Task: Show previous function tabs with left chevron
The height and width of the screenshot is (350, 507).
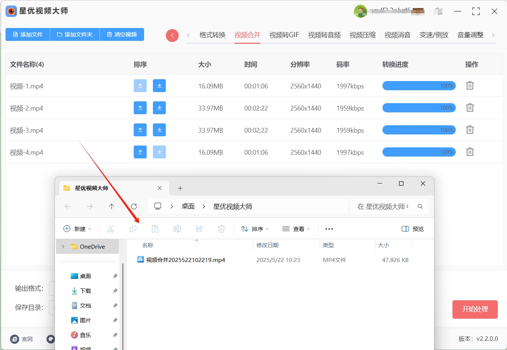Action: click(x=188, y=35)
